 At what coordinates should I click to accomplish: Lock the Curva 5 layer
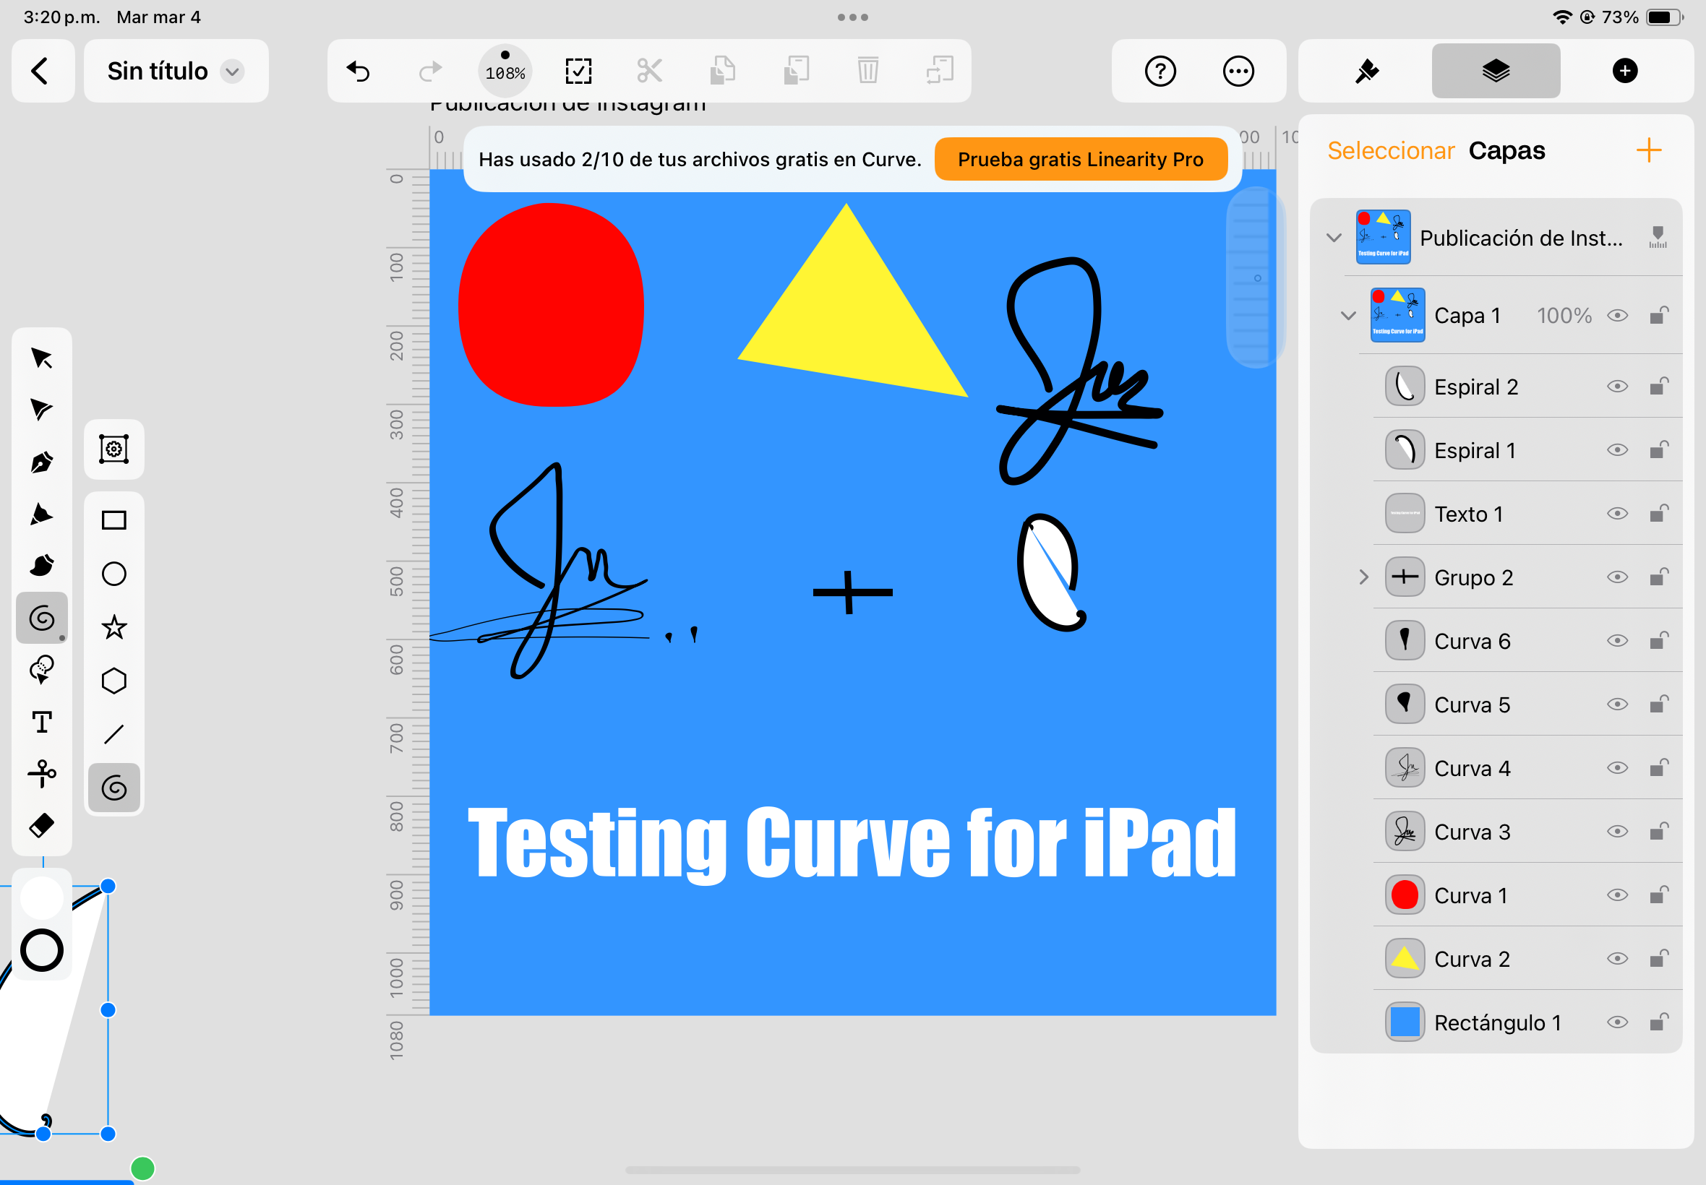pyautogui.click(x=1659, y=704)
